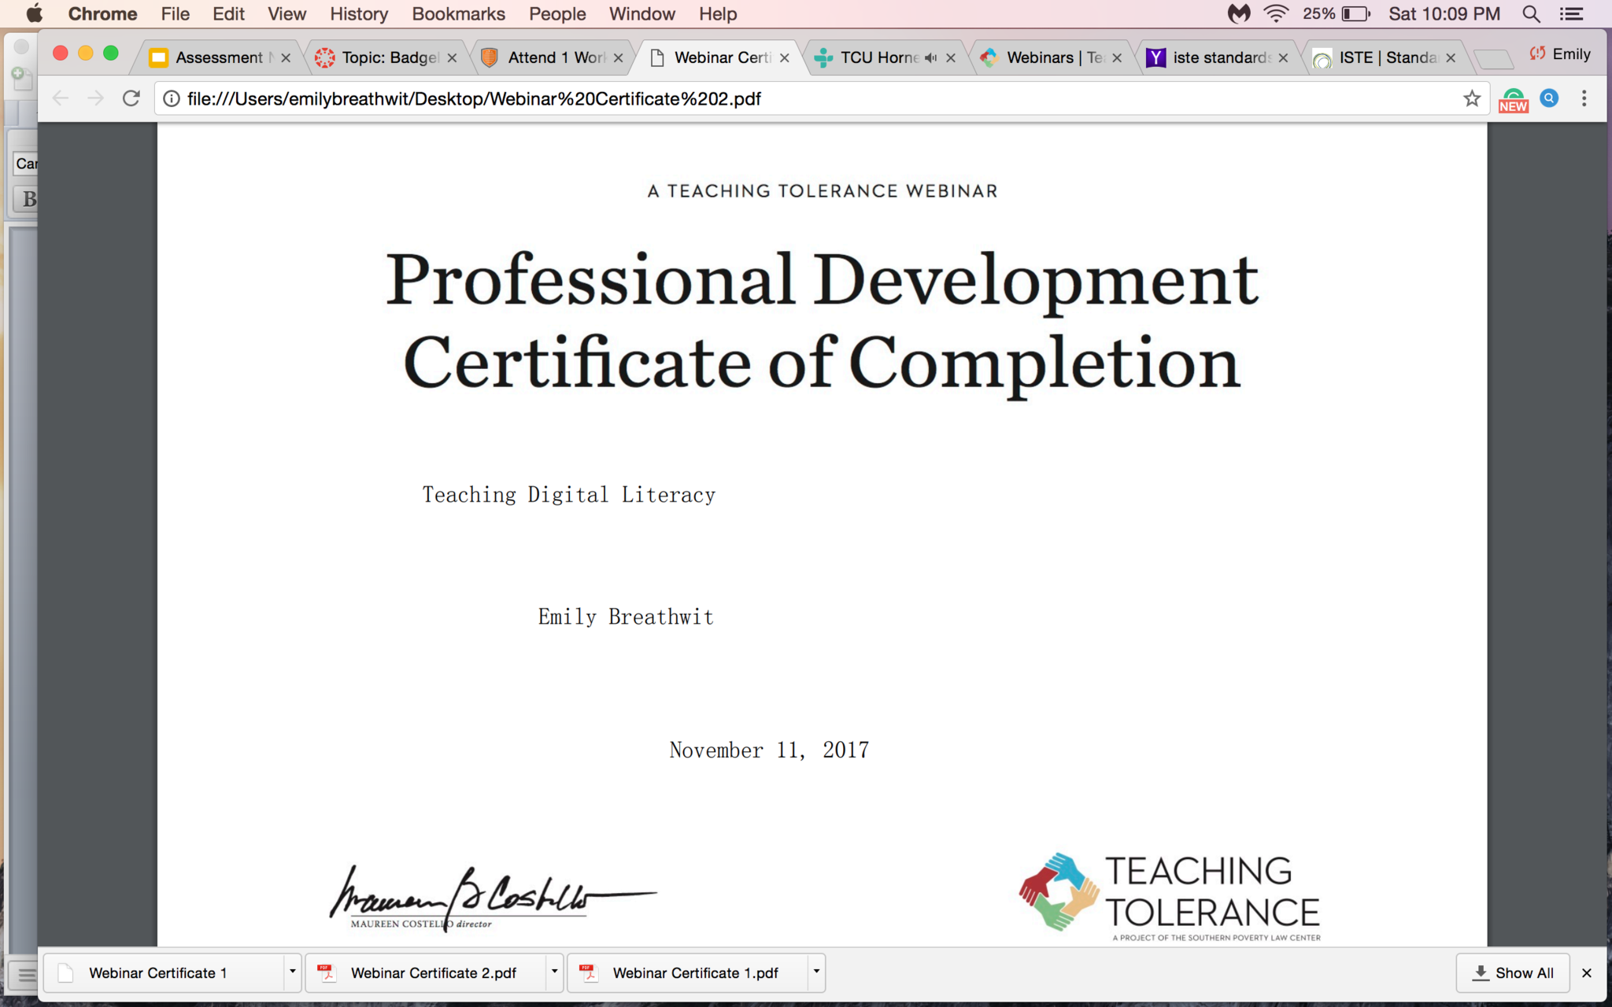Screen dimensions: 1612x1007
Task: Open the Bookmarks menu
Action: (458, 14)
